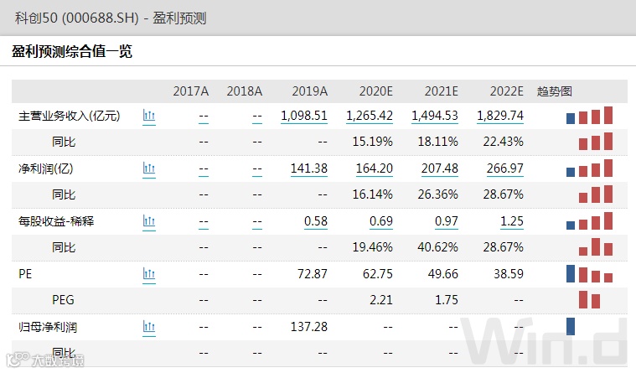
Task: Open chart icon for 主营业务收入 row
Action: pos(149,116)
